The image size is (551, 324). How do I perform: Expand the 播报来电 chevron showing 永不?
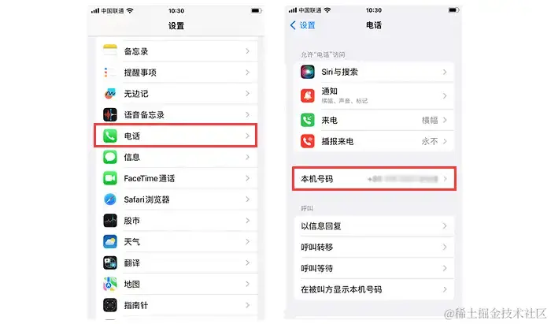pos(445,141)
